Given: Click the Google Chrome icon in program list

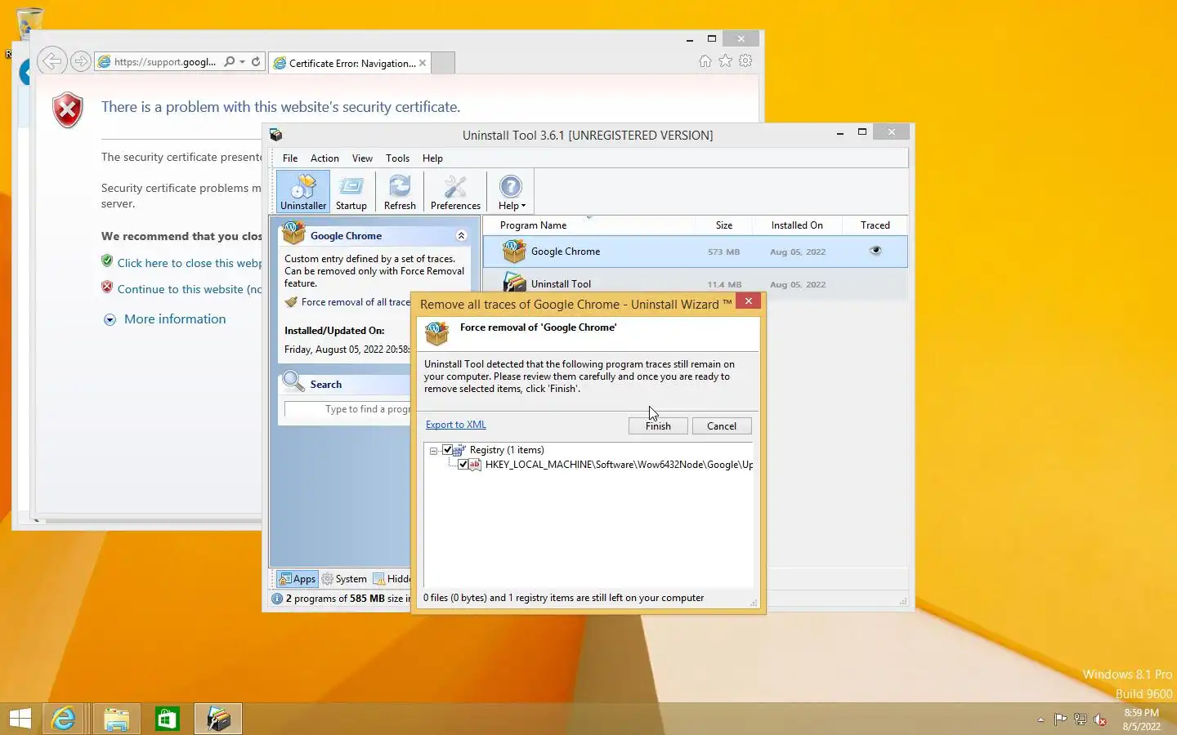Looking at the screenshot, I should tap(514, 251).
